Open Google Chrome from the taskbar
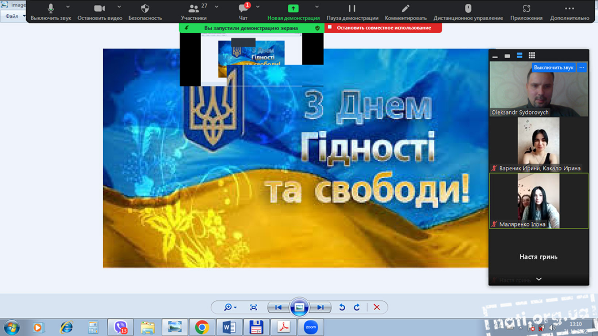Image resolution: width=598 pixels, height=336 pixels. pyautogui.click(x=202, y=328)
